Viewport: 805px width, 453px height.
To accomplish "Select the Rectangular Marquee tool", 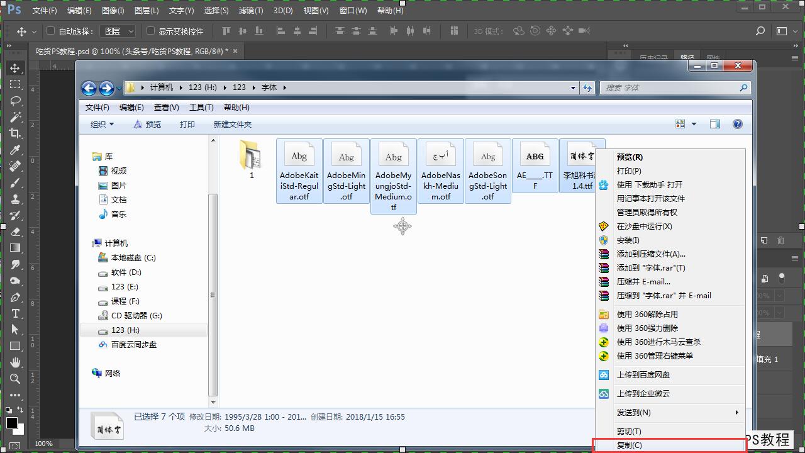I will pyautogui.click(x=16, y=84).
